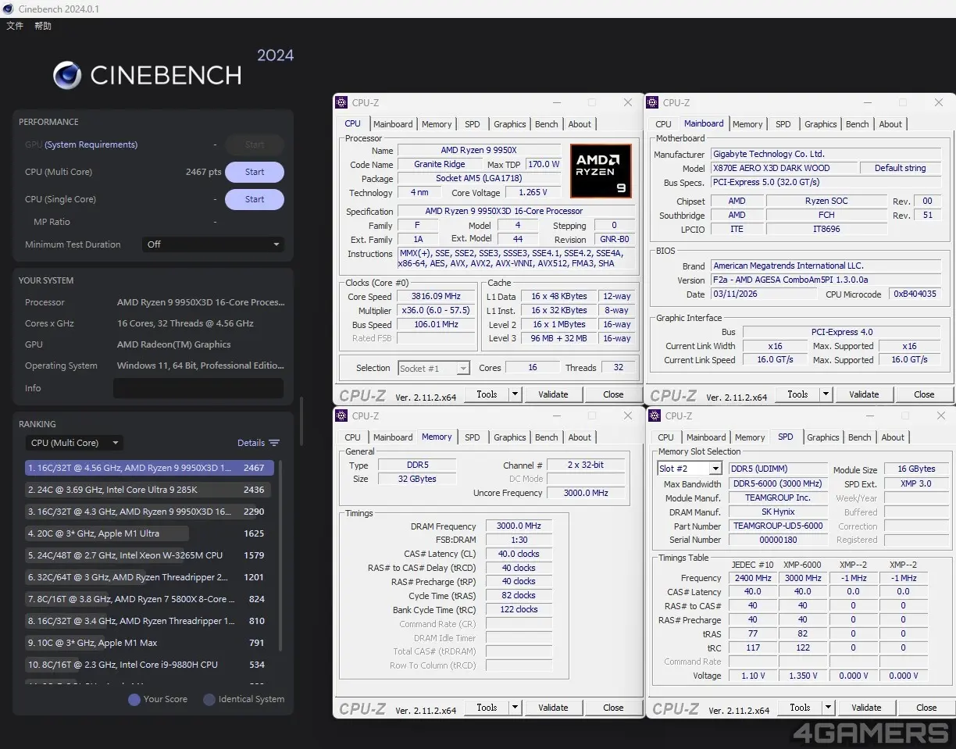
Task: Close the CPU-Z Mainboard window with X
Action: pyautogui.click(x=939, y=102)
